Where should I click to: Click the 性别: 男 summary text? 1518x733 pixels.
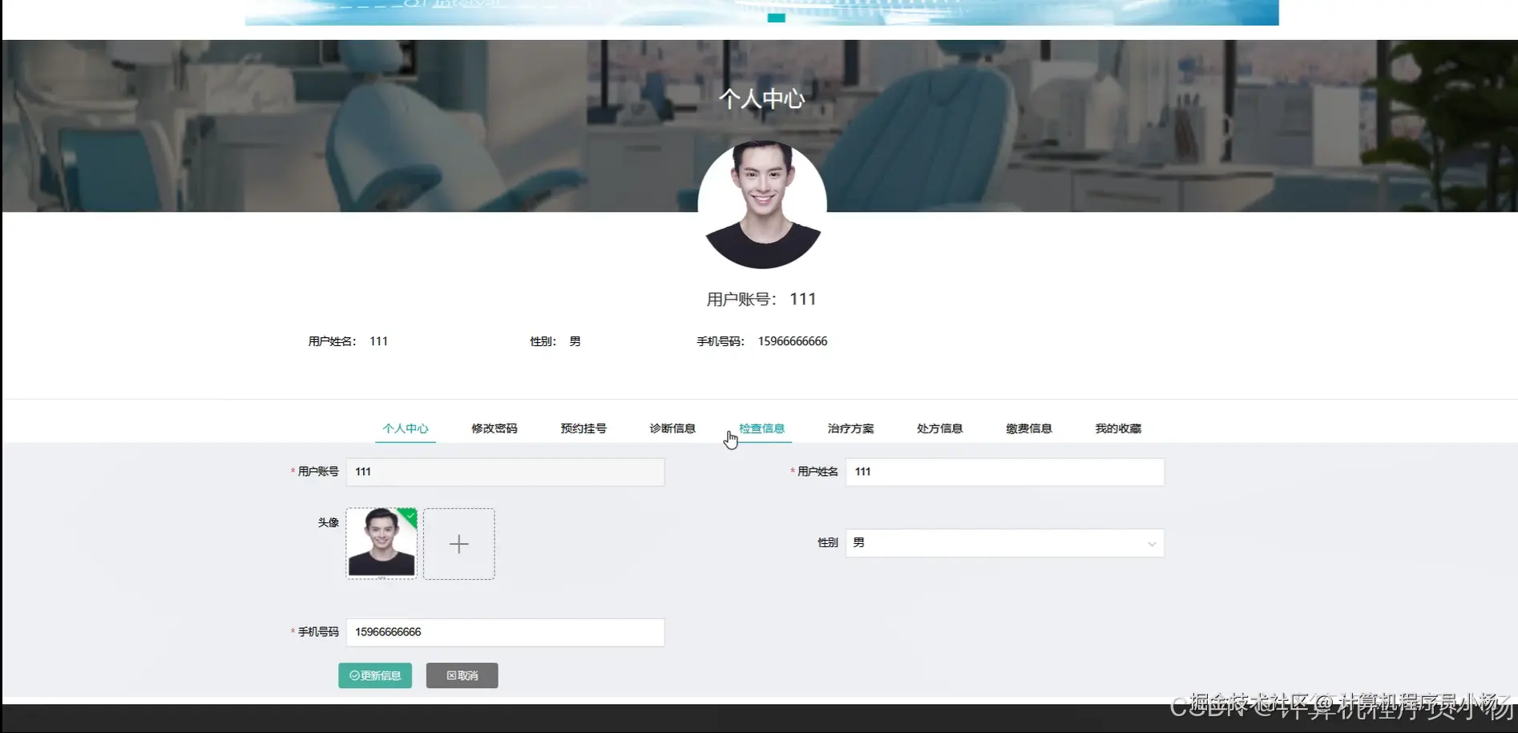555,341
